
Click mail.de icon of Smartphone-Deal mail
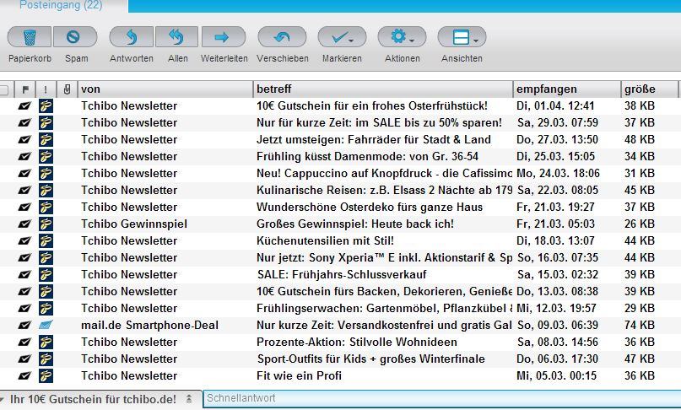tap(46, 325)
